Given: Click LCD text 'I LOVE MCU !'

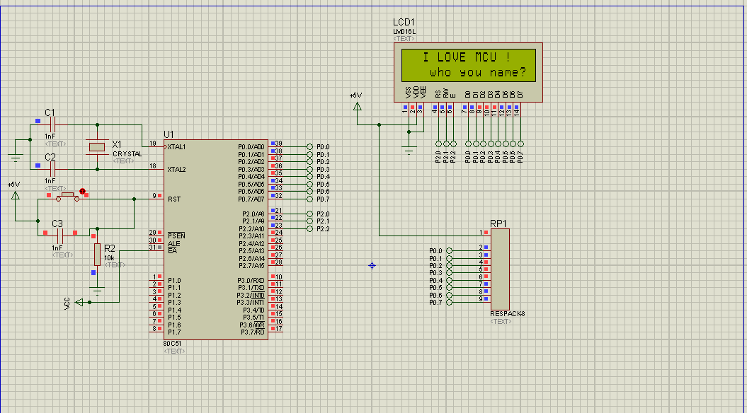Looking at the screenshot, I should 467,57.
